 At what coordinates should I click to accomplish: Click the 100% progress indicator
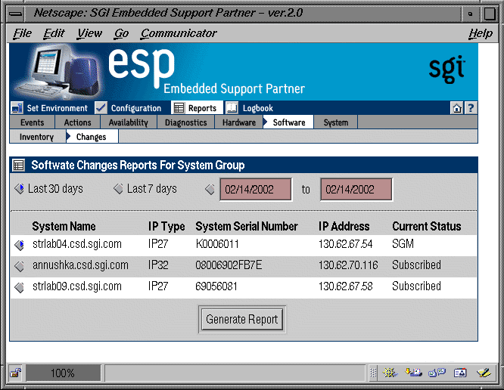click(63, 373)
